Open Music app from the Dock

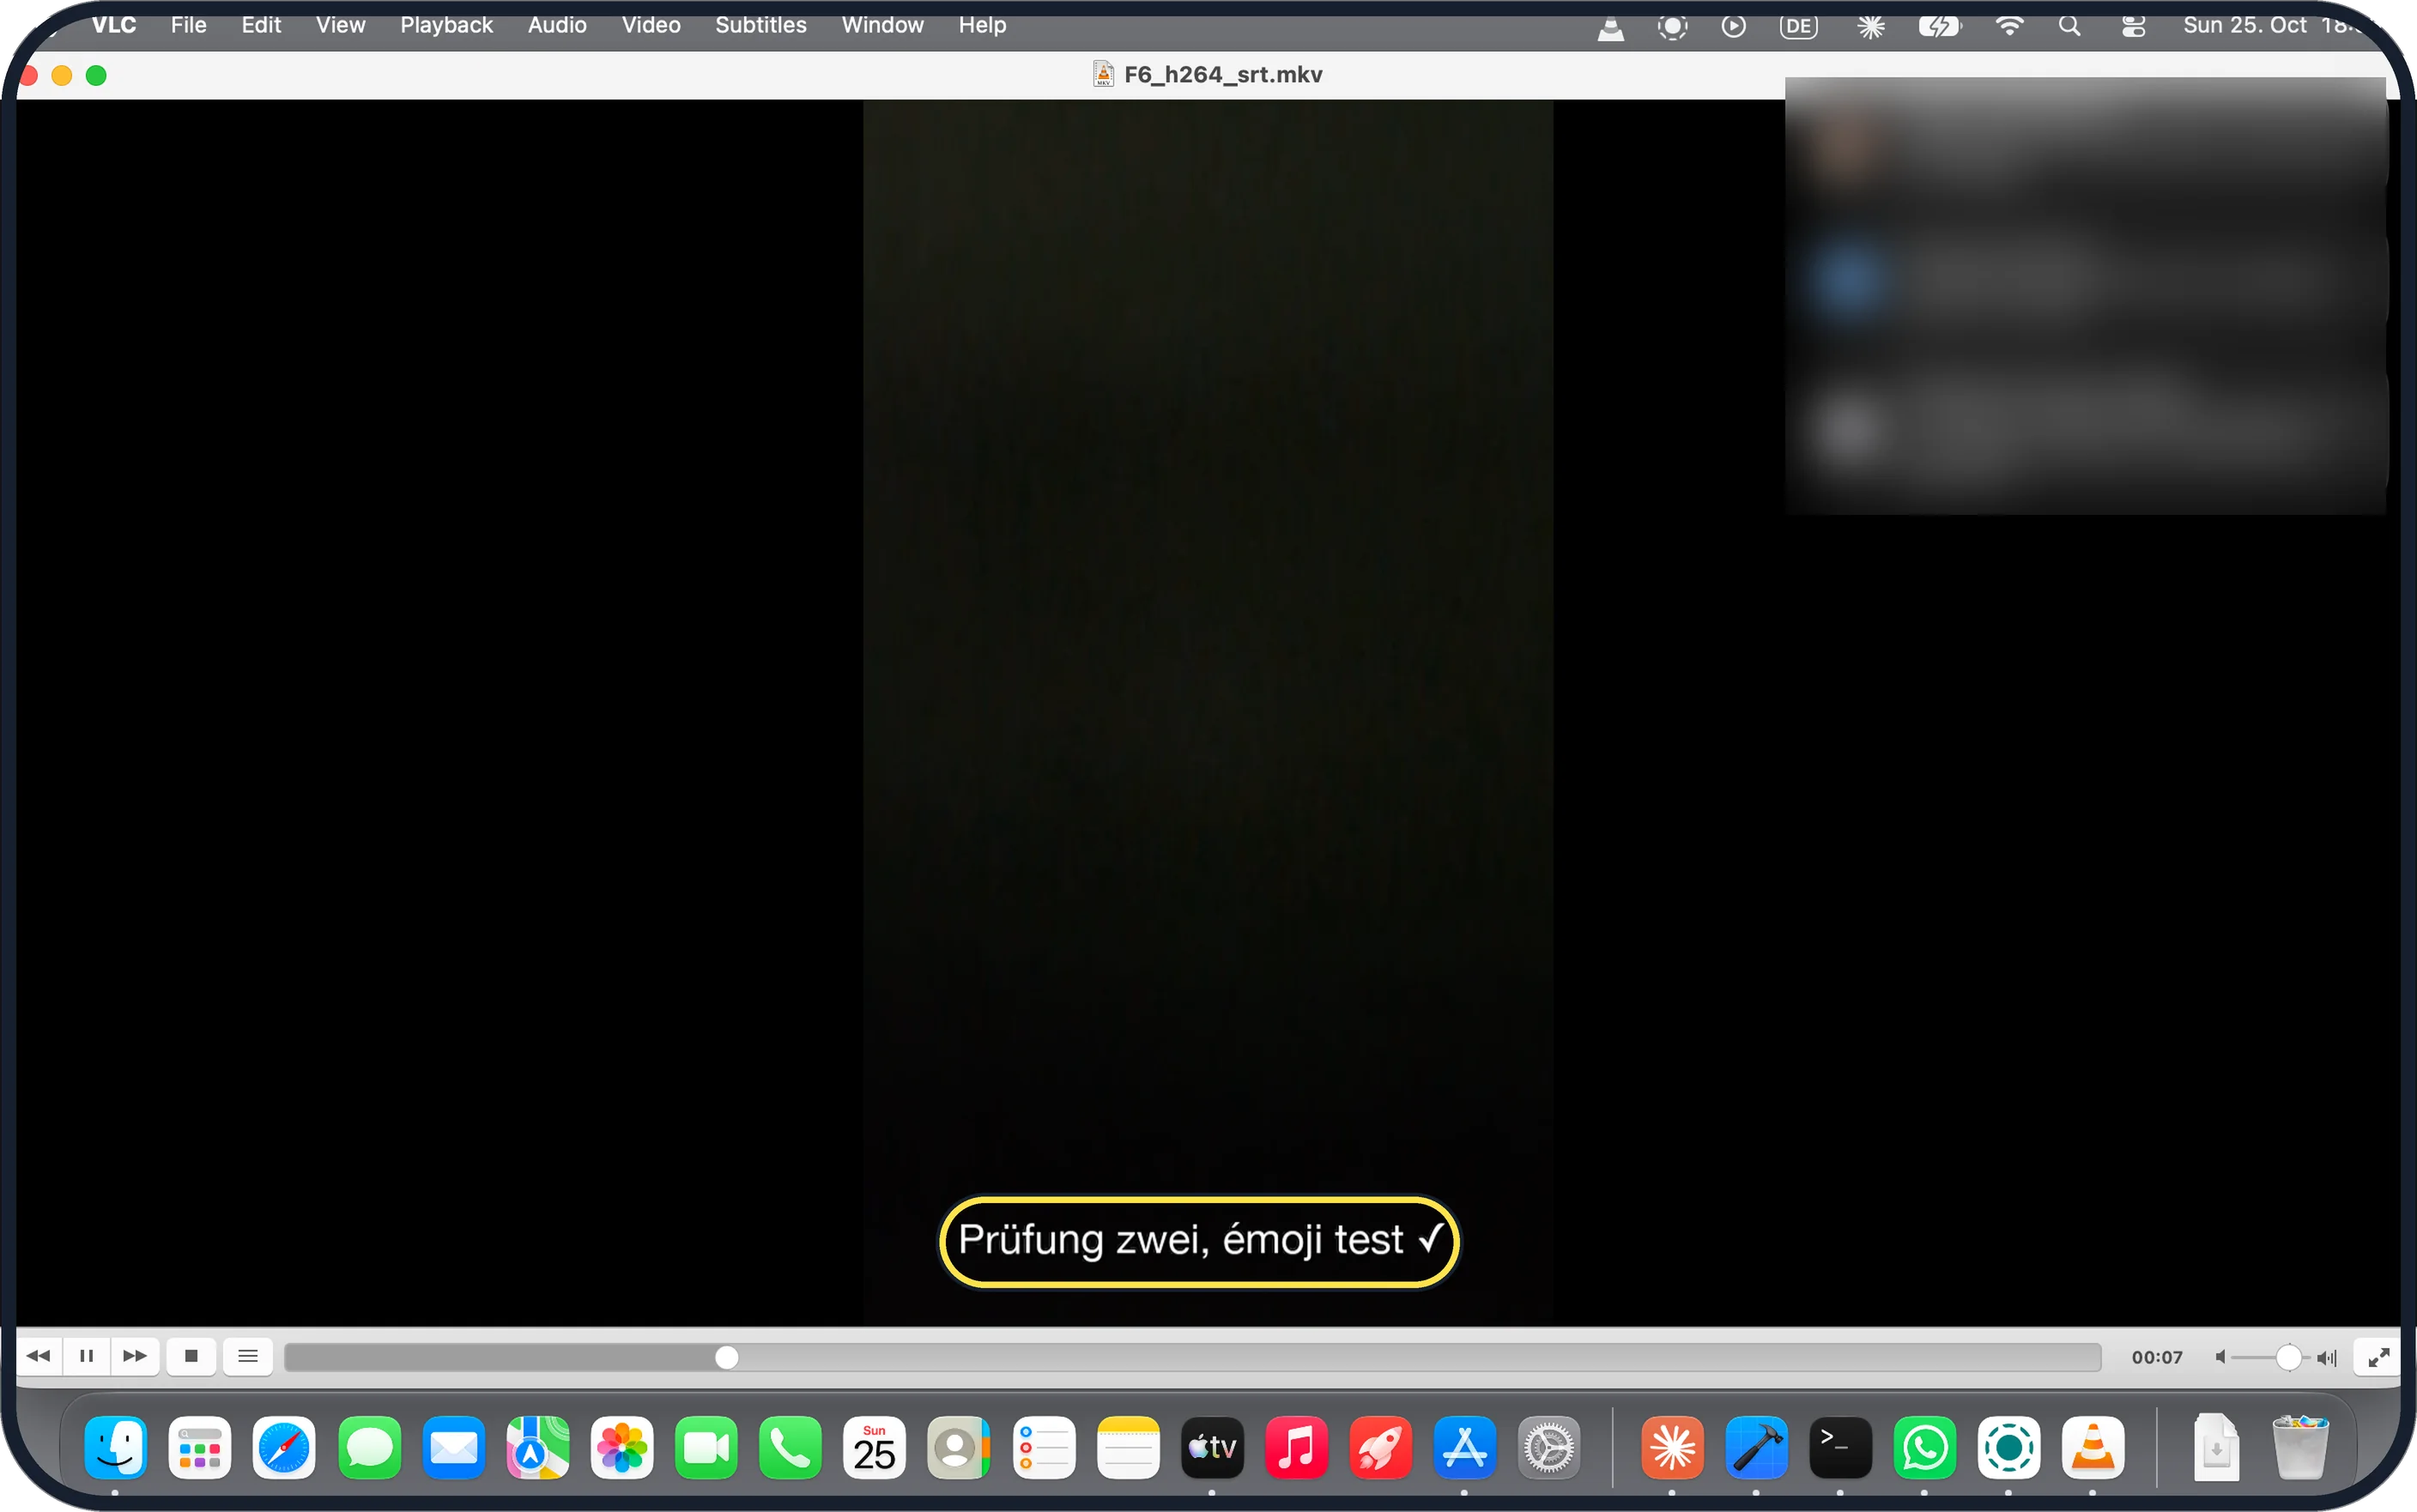[x=1296, y=1447]
